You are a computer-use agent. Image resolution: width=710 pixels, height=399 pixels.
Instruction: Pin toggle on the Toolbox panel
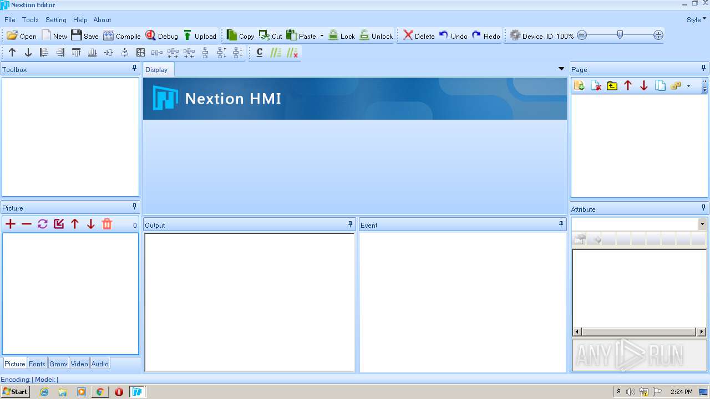pyautogui.click(x=134, y=68)
